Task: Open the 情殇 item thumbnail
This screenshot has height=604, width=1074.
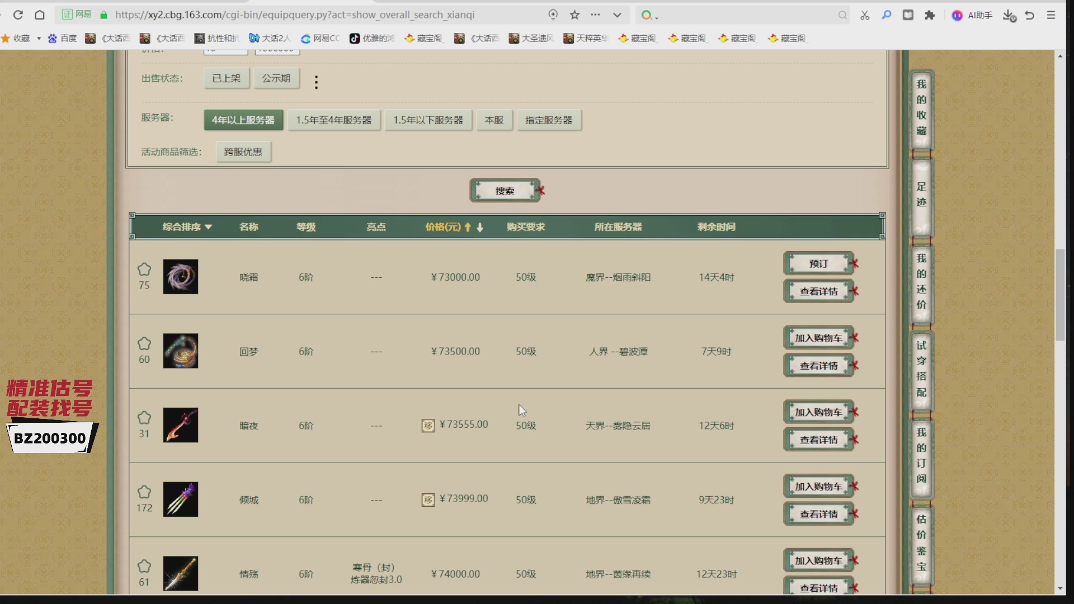Action: [181, 574]
